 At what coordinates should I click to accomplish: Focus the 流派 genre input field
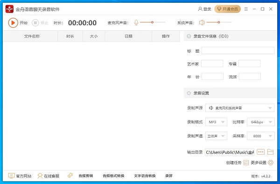(x=250, y=77)
